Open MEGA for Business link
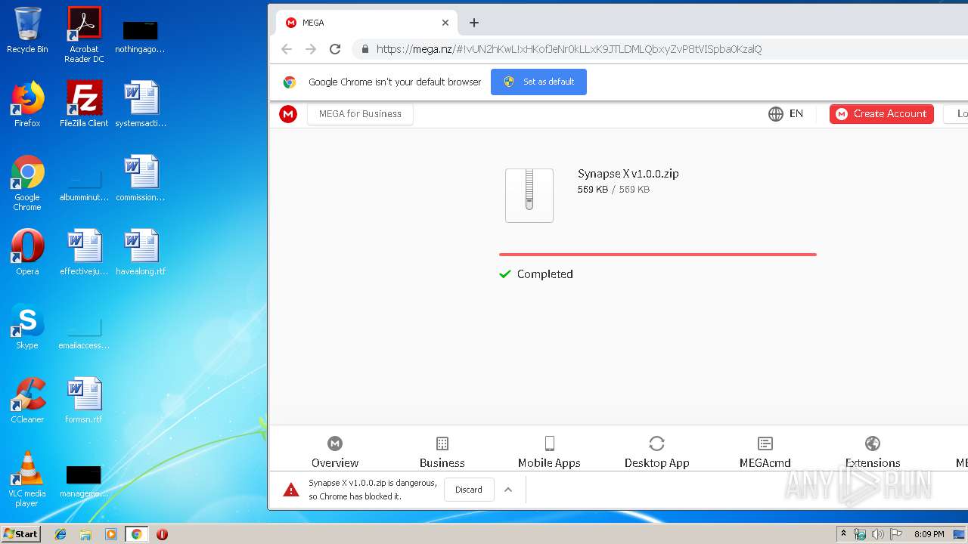 tap(360, 114)
